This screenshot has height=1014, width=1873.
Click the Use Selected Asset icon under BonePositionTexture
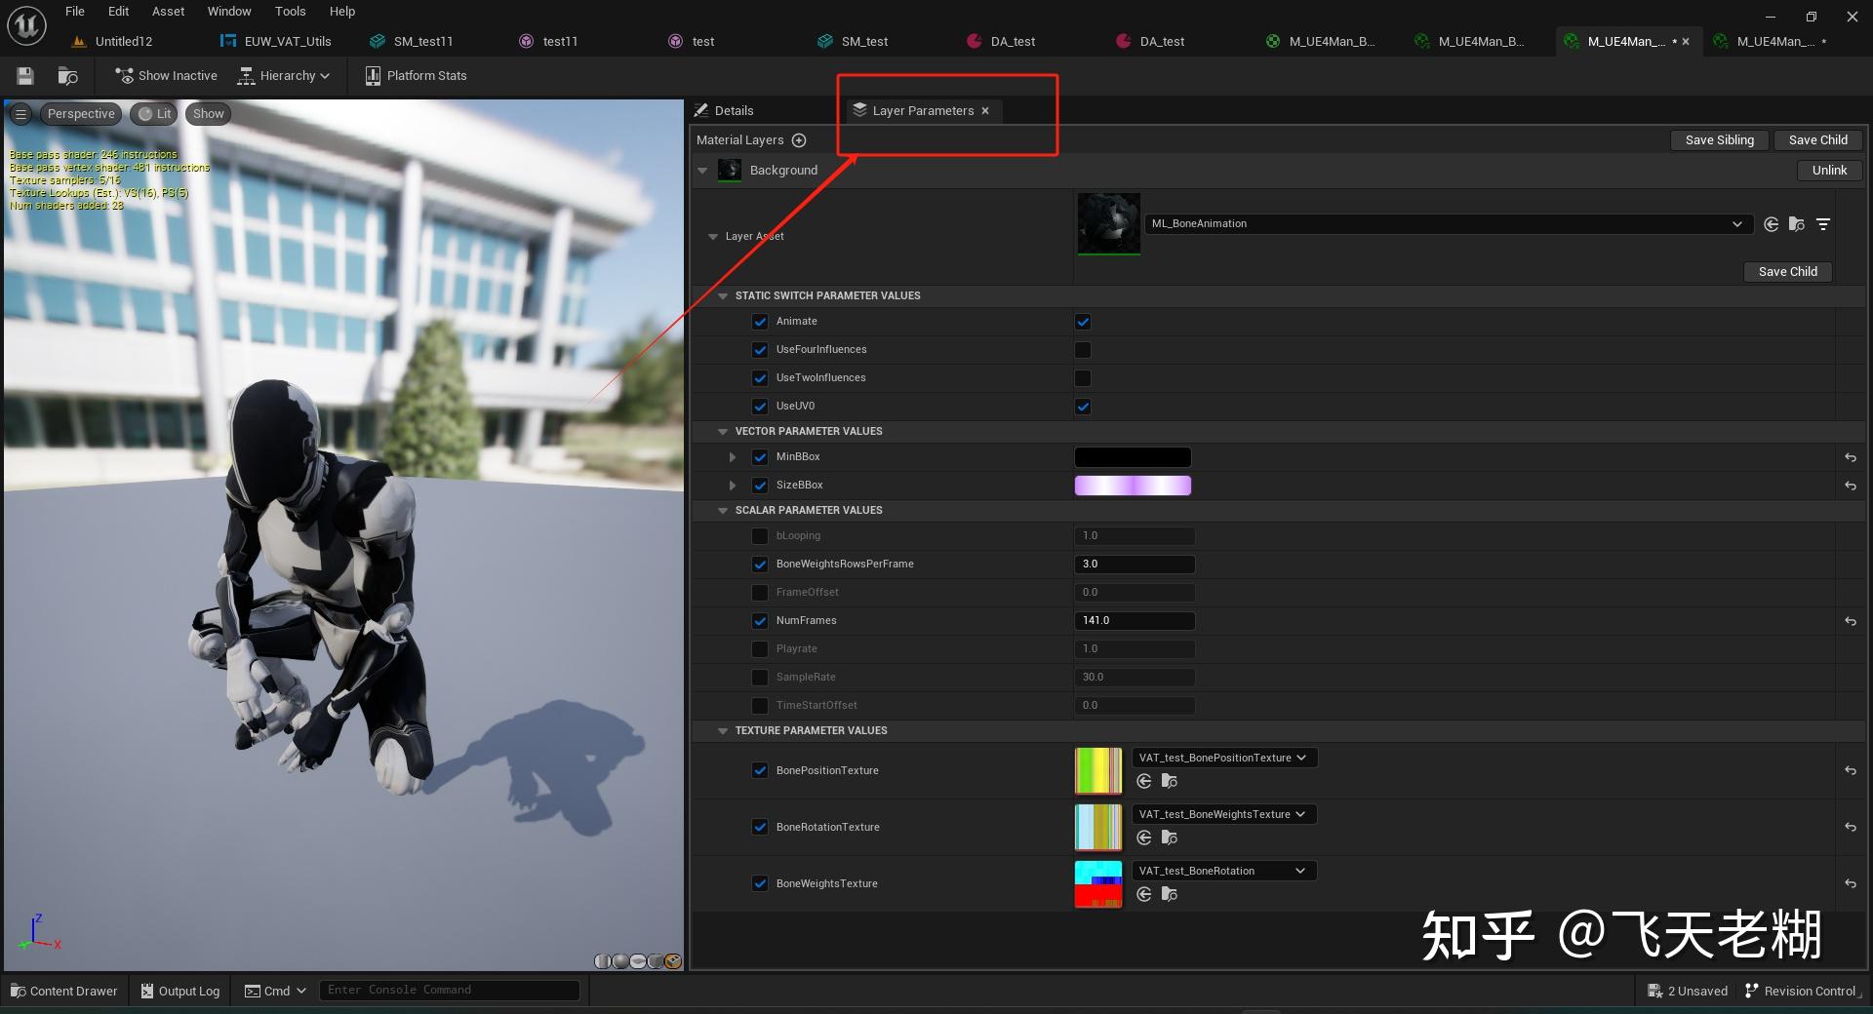1143,781
